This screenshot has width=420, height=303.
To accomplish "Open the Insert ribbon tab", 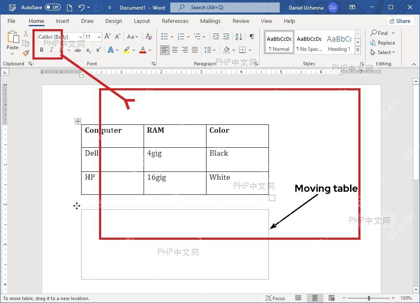I will pos(62,21).
